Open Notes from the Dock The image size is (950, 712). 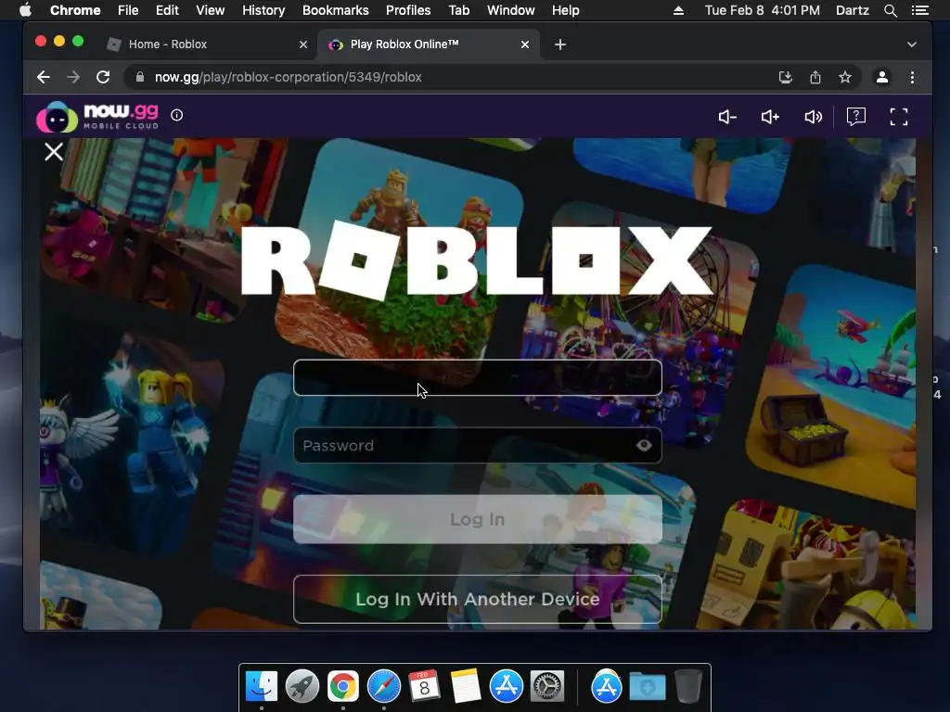tap(466, 687)
